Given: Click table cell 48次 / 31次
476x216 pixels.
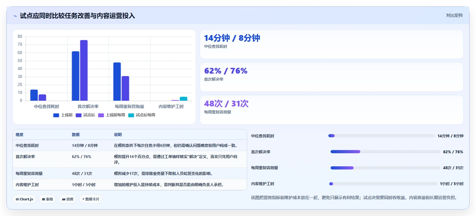Looking at the screenshot, I should pyautogui.click(x=82, y=174).
